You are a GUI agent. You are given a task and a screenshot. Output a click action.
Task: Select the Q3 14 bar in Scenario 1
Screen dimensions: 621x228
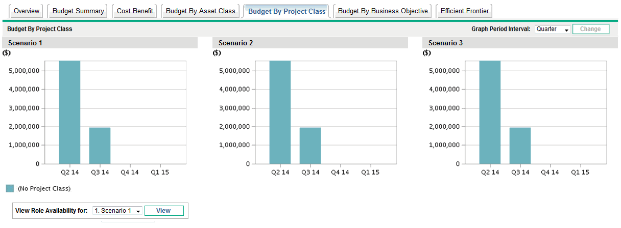coord(100,146)
